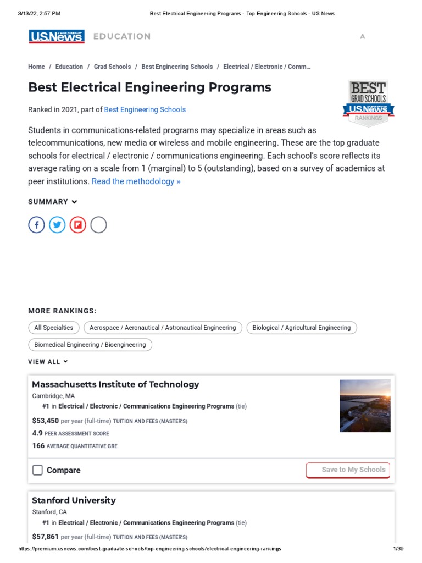The width and height of the screenshot is (422, 563).
Task: Click the Best Grad Schools rankings badge
Action: [368, 103]
